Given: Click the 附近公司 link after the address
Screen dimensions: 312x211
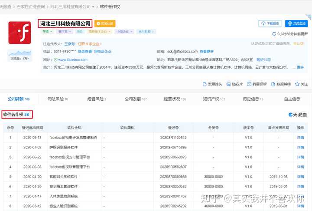Looking at the screenshot, I should coord(263,59).
